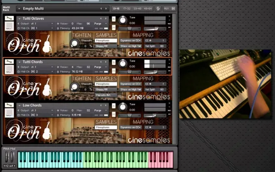Viewport: 275px width, 172px height.
Task: Open the Purge menu for Tutti Octaves
Action: coord(100,24)
